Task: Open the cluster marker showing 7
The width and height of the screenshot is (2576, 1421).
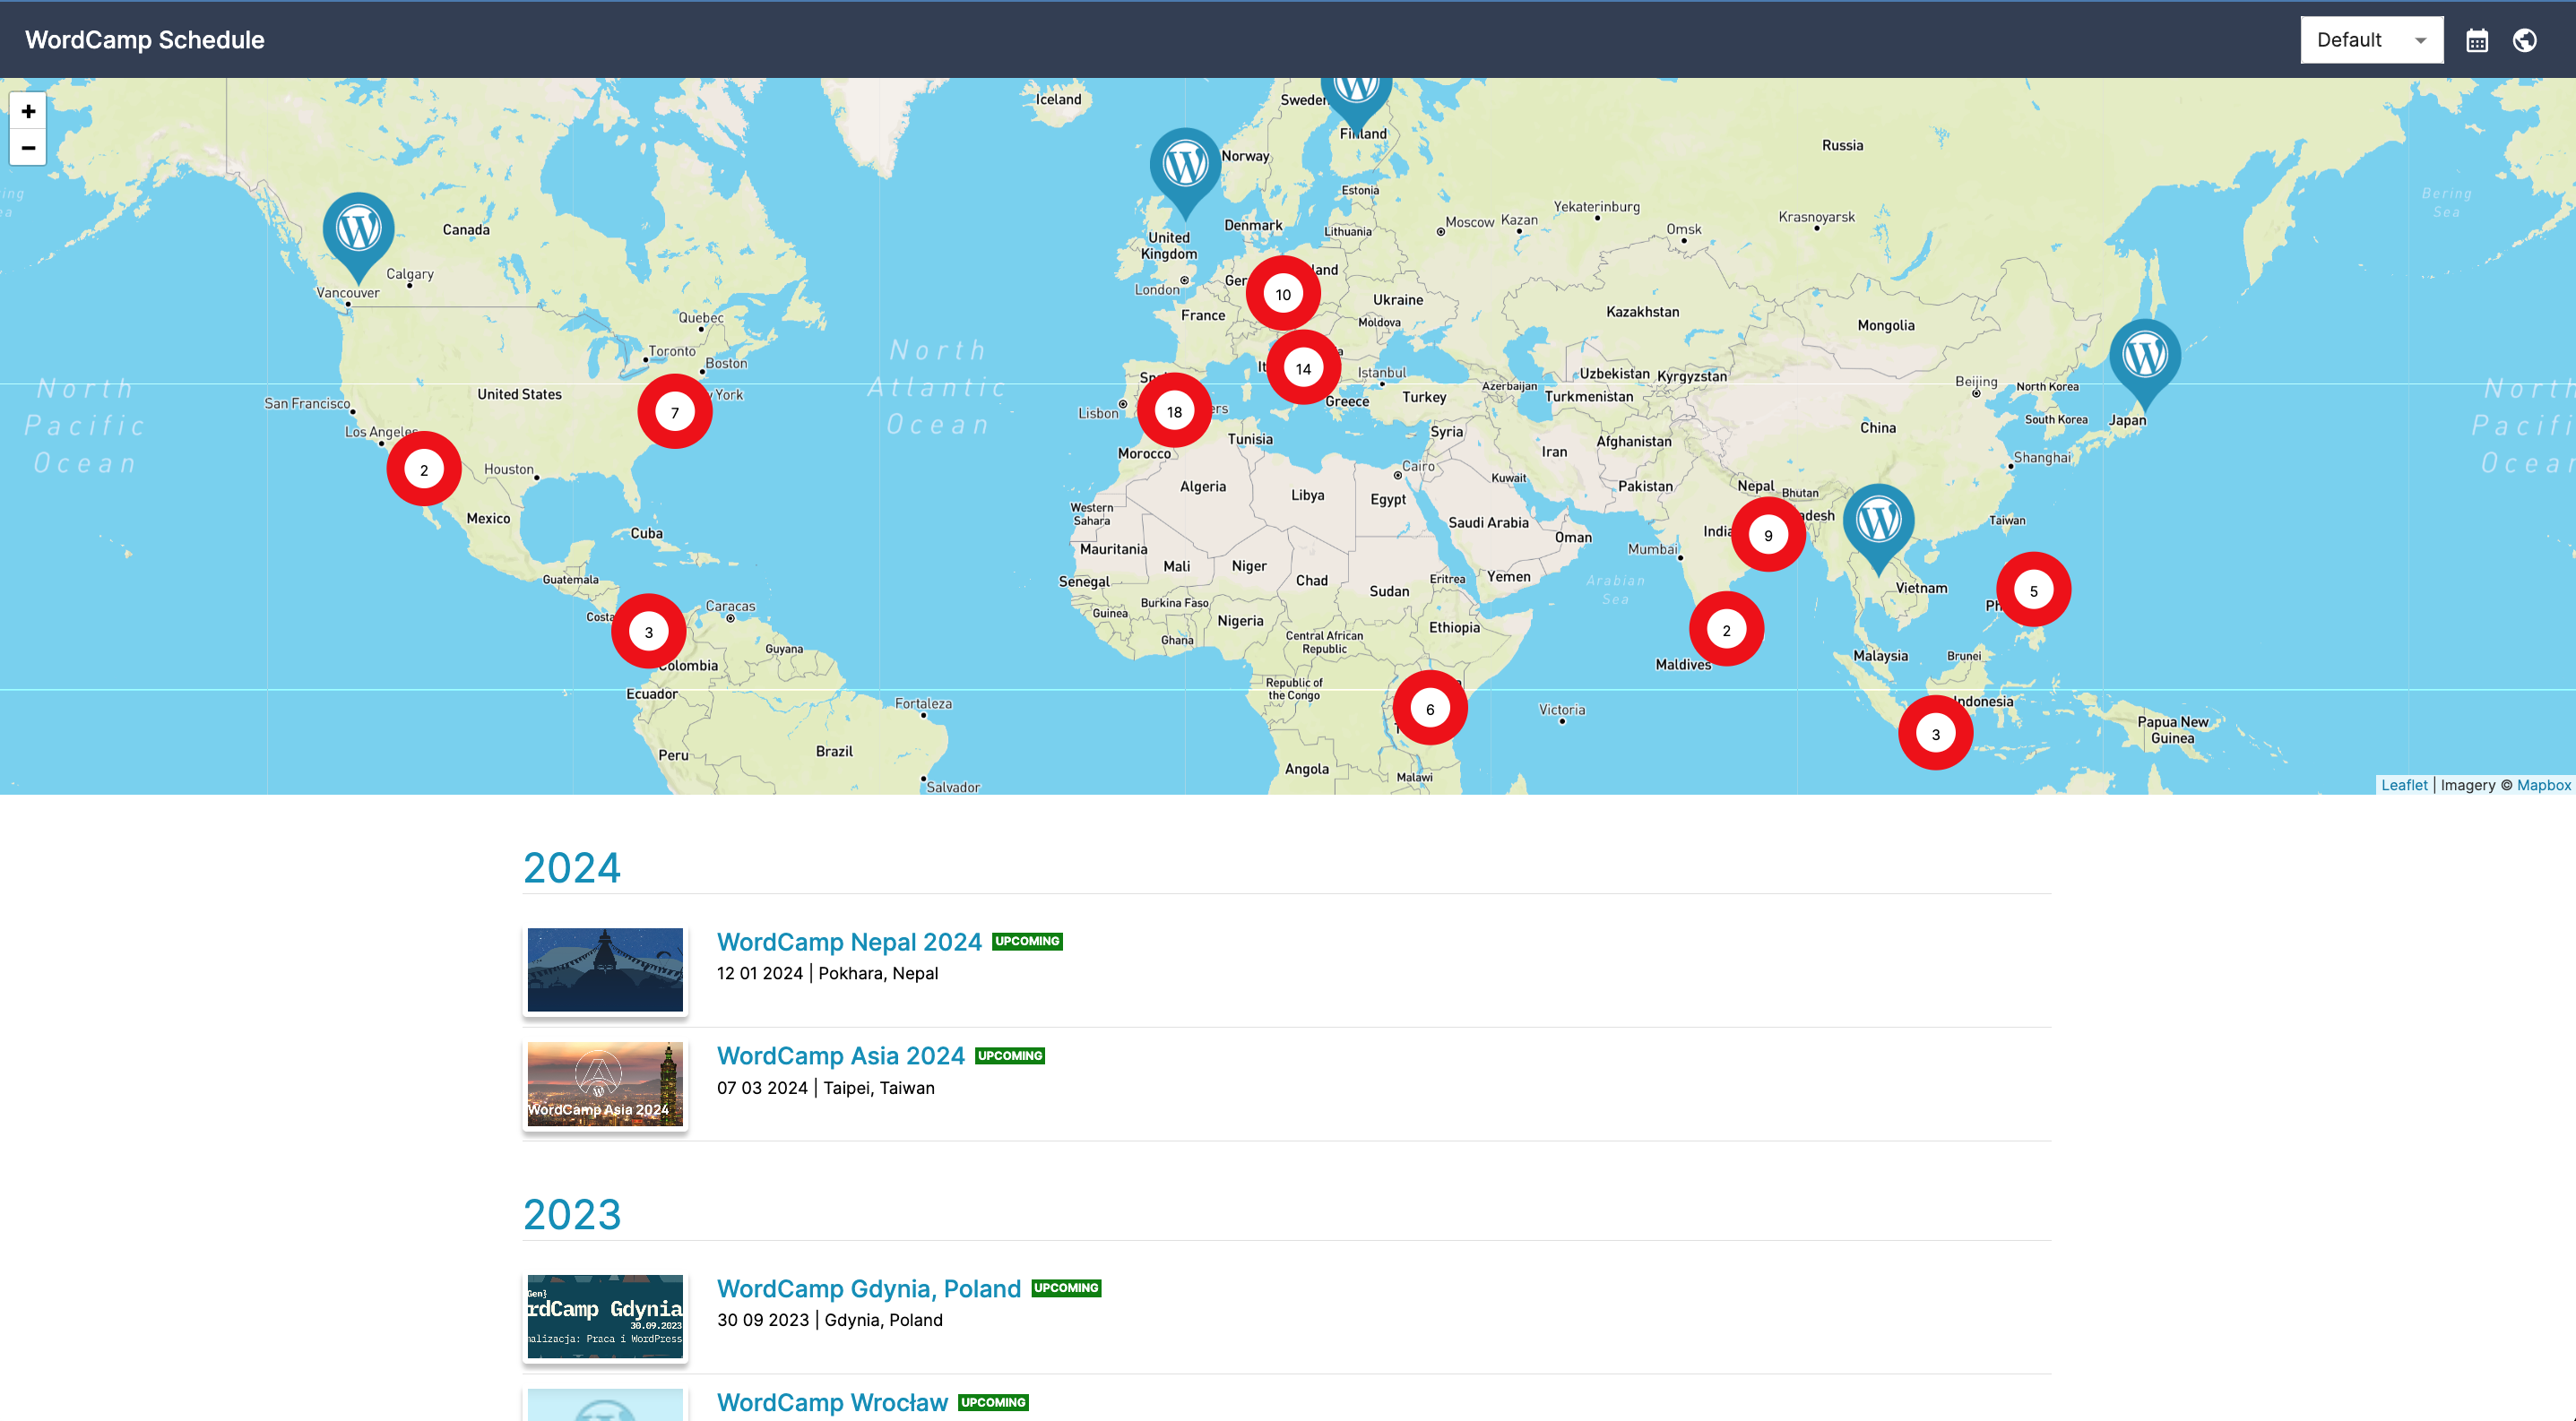Action: pyautogui.click(x=675, y=413)
